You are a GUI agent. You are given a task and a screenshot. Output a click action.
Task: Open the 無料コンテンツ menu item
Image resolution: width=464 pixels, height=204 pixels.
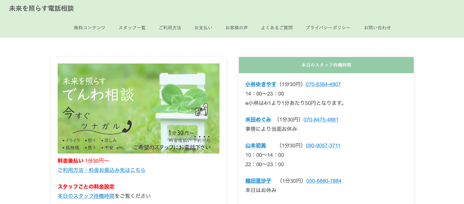coord(90,28)
